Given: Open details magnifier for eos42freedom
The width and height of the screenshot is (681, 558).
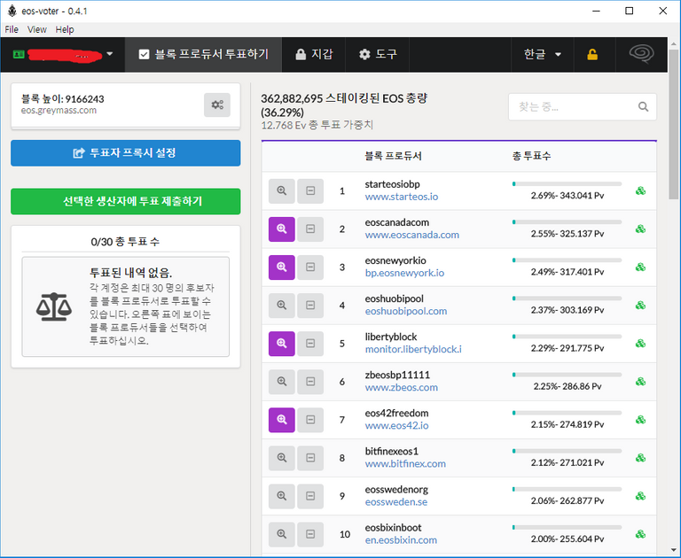Looking at the screenshot, I should 281,420.
